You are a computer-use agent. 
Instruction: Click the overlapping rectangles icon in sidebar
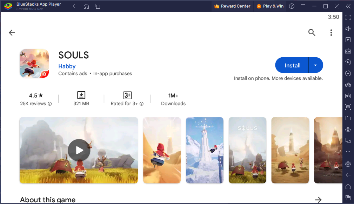348,140
